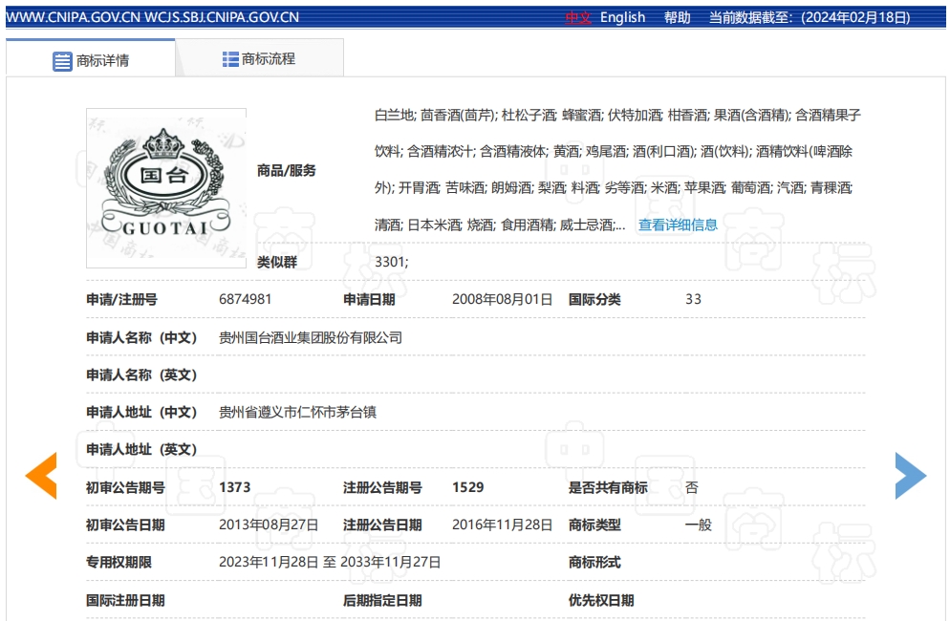This screenshot has width=950, height=621.
Task: Click the GUOTAI trademark logo image
Action: pyautogui.click(x=166, y=187)
